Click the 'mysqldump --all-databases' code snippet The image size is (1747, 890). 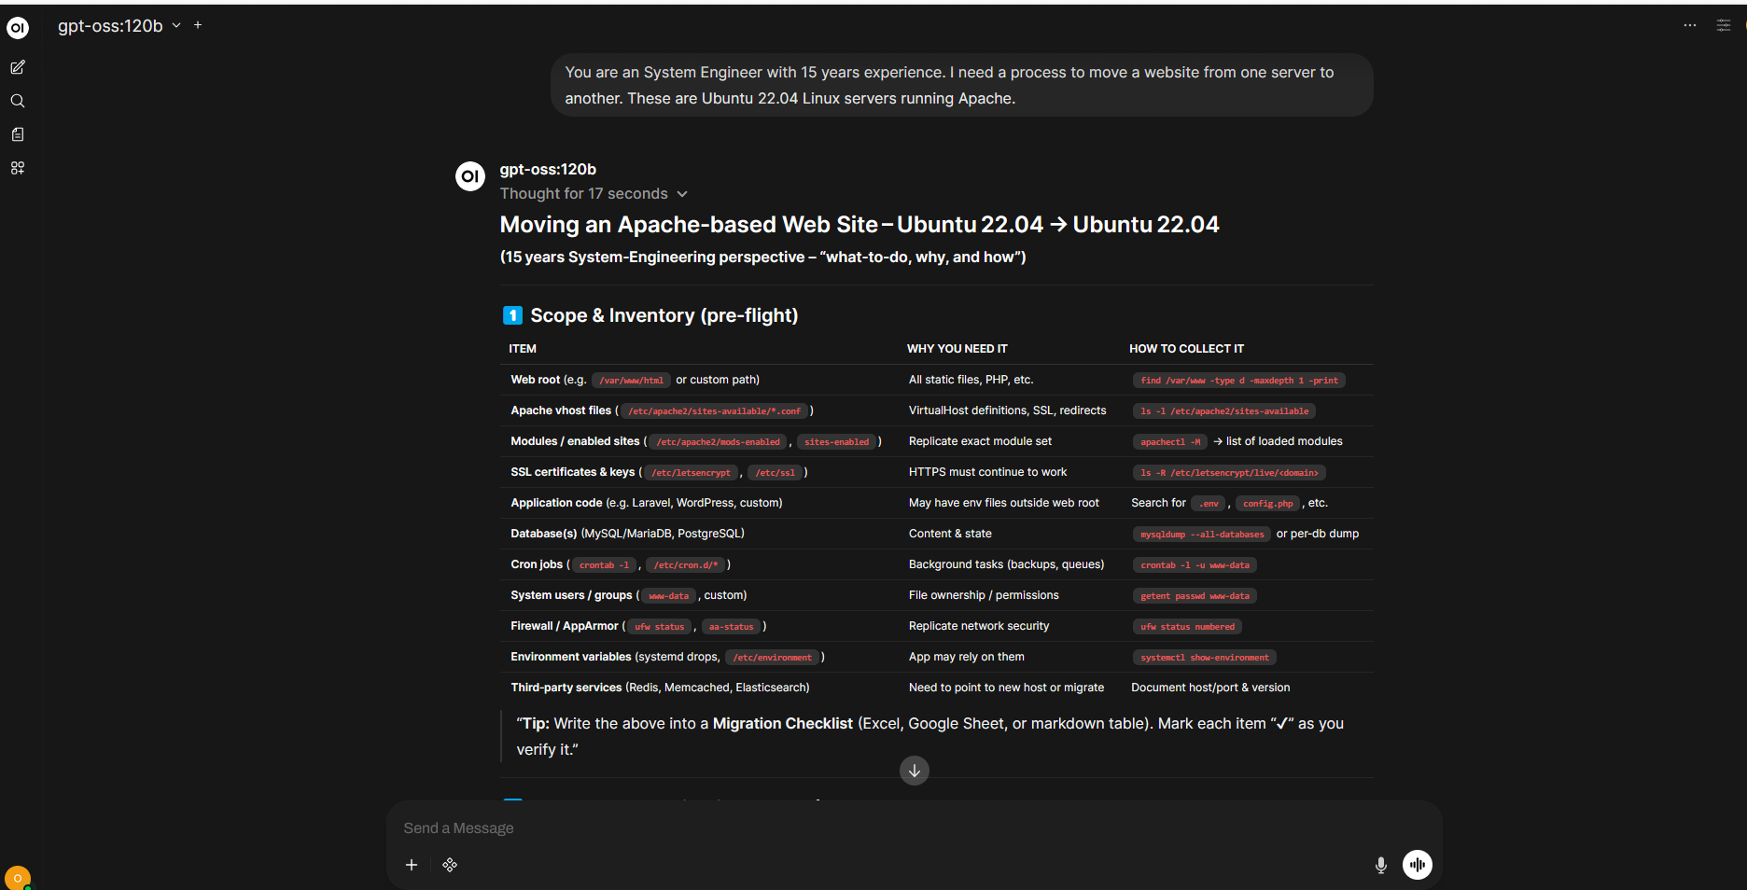pyautogui.click(x=1201, y=535)
